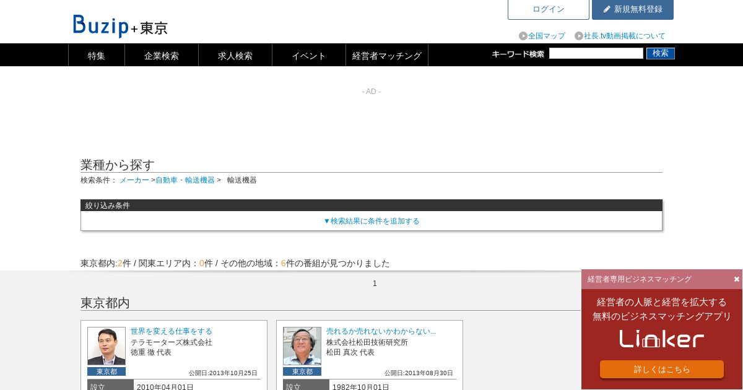Click the pencil icon on 新規無料登録

(607, 9)
